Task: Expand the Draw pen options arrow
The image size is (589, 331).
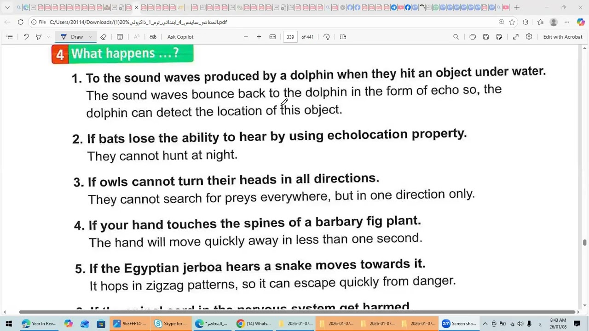Action: [x=90, y=37]
